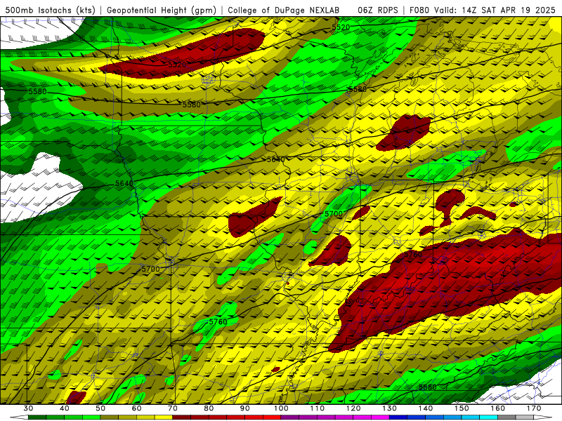Click the color bar value 80

[209, 408]
